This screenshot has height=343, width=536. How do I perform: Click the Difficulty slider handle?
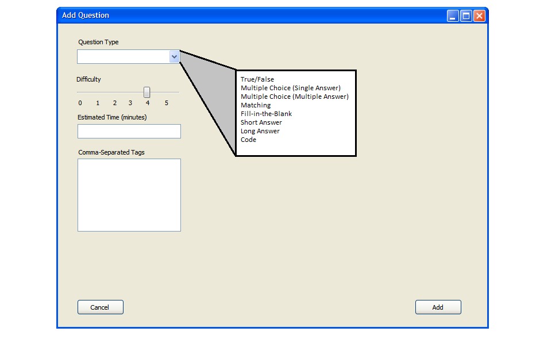pos(147,92)
